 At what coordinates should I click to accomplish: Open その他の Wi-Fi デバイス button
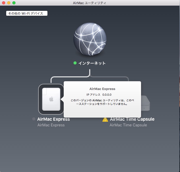(27, 13)
